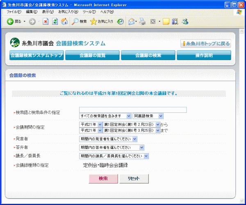Go to 会議録の検索 tab
246x205 pixels.
[148, 55]
